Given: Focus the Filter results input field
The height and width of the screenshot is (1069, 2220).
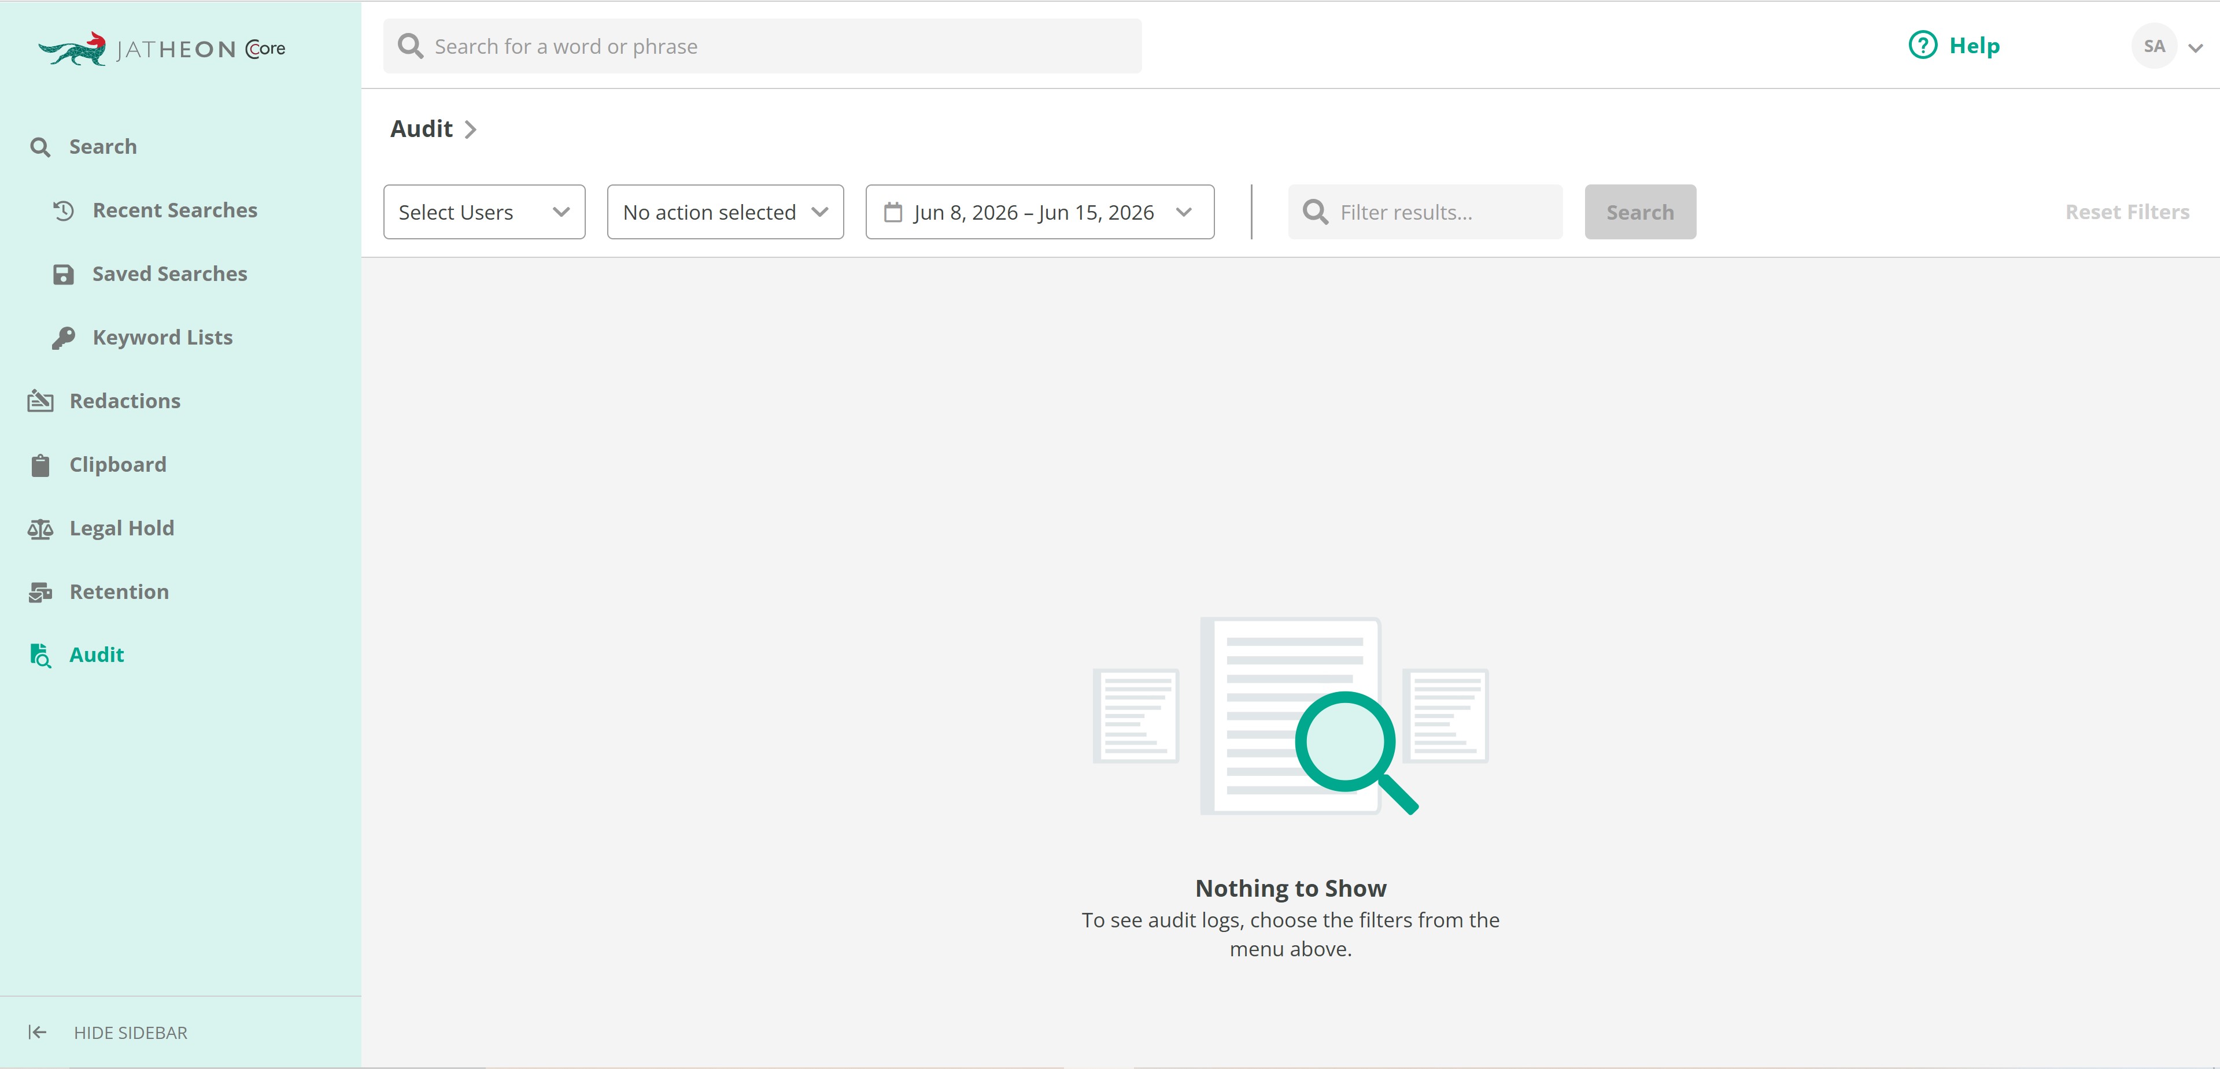Looking at the screenshot, I should [x=1425, y=212].
